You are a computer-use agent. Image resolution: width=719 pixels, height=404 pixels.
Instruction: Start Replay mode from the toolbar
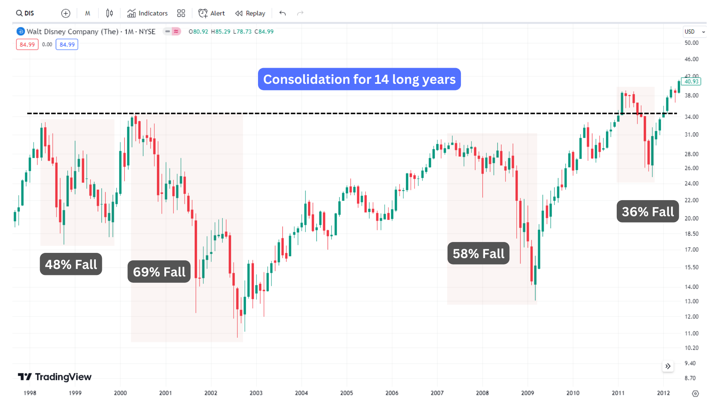coord(250,13)
